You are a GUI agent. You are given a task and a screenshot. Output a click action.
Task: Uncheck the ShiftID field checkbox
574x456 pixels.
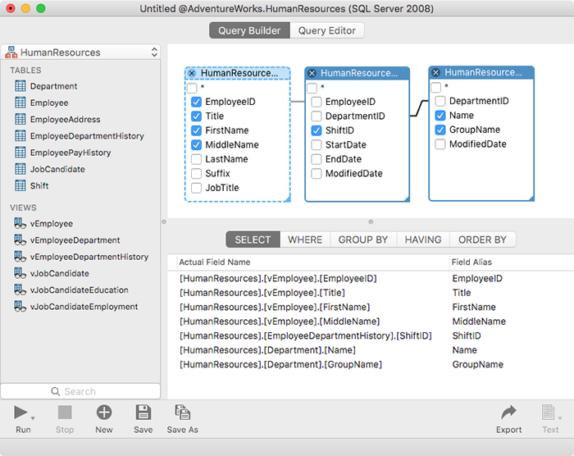[x=317, y=130]
